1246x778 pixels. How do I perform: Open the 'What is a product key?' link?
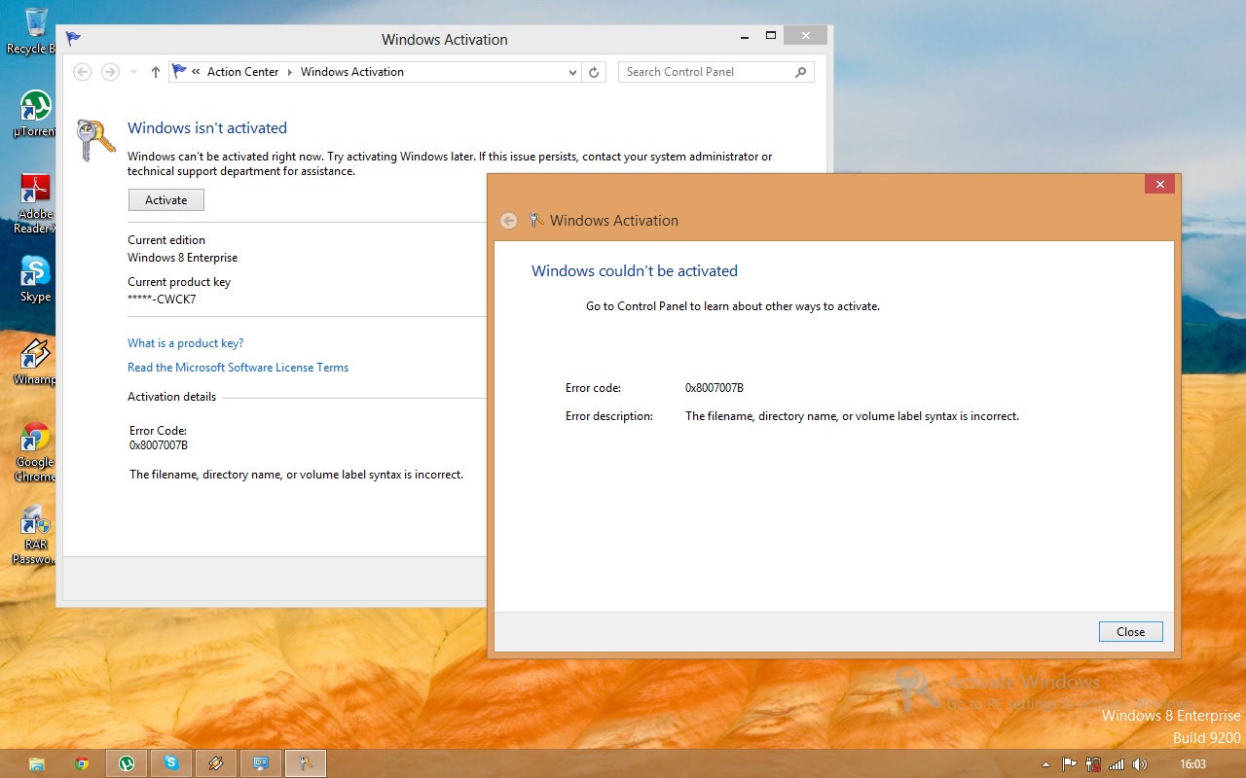tap(185, 343)
